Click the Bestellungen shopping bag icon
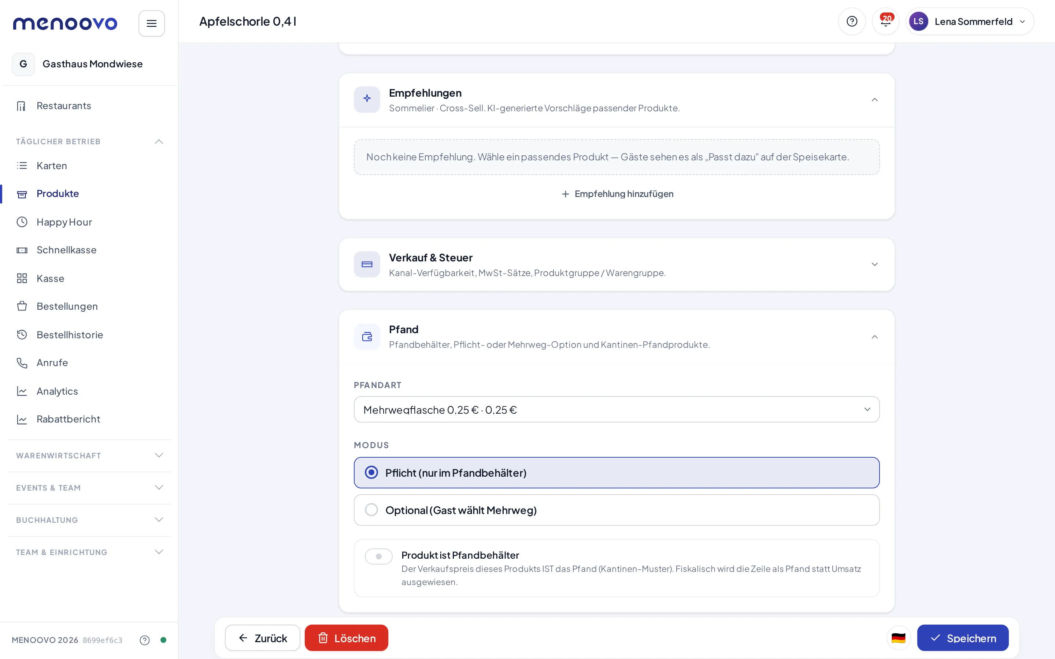1055x659 pixels. point(22,306)
